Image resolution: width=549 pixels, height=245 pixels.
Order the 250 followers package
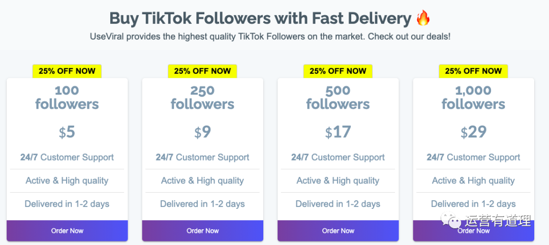(x=202, y=231)
